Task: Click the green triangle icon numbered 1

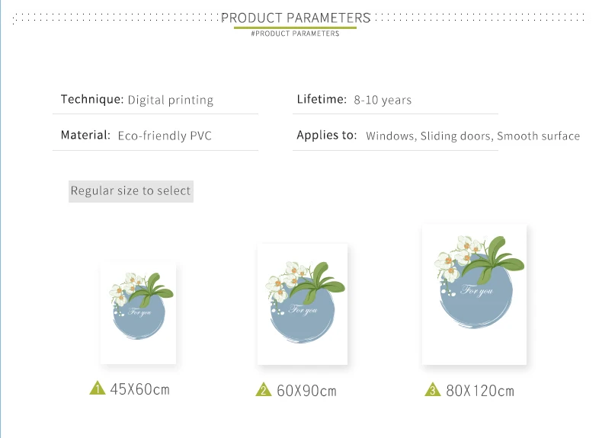Action: pos(98,388)
